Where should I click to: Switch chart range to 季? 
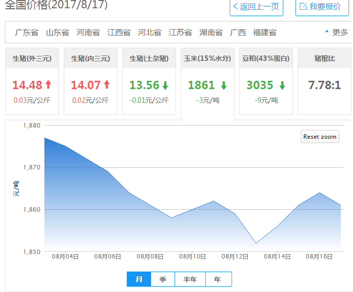163,279
